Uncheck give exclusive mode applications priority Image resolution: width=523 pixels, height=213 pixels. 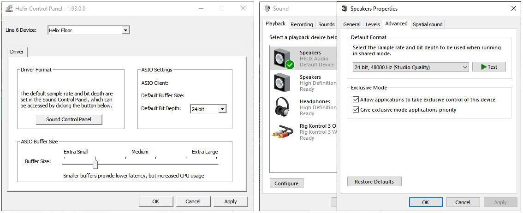tap(356, 110)
